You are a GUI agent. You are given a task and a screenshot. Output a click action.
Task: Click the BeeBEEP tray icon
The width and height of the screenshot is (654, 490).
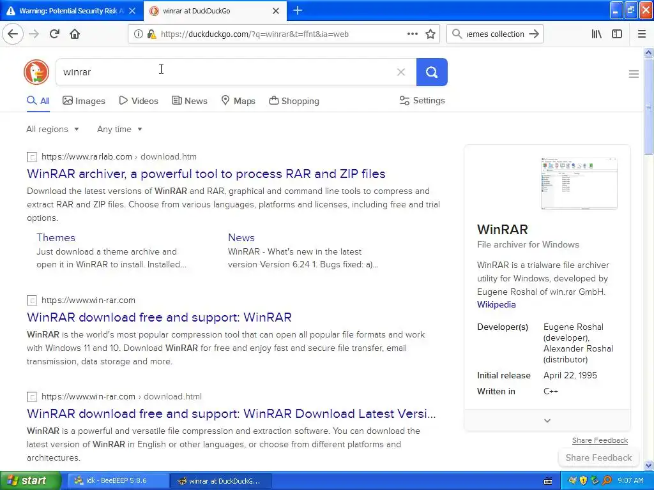(x=572, y=481)
